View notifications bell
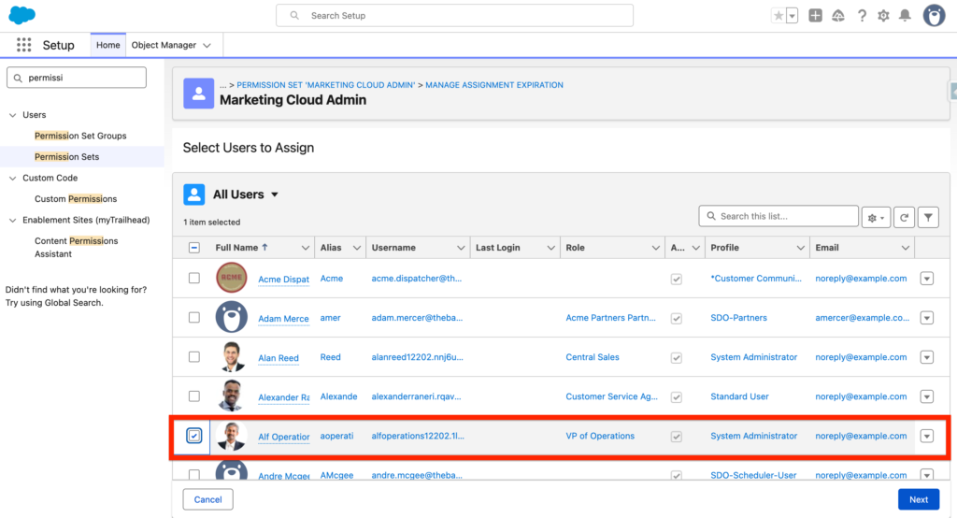The height and width of the screenshot is (518, 957). click(x=905, y=16)
